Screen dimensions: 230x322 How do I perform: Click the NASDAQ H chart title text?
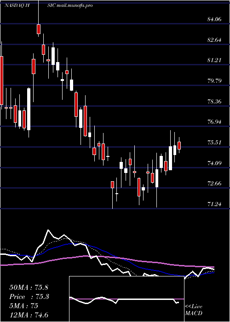coord(17,6)
